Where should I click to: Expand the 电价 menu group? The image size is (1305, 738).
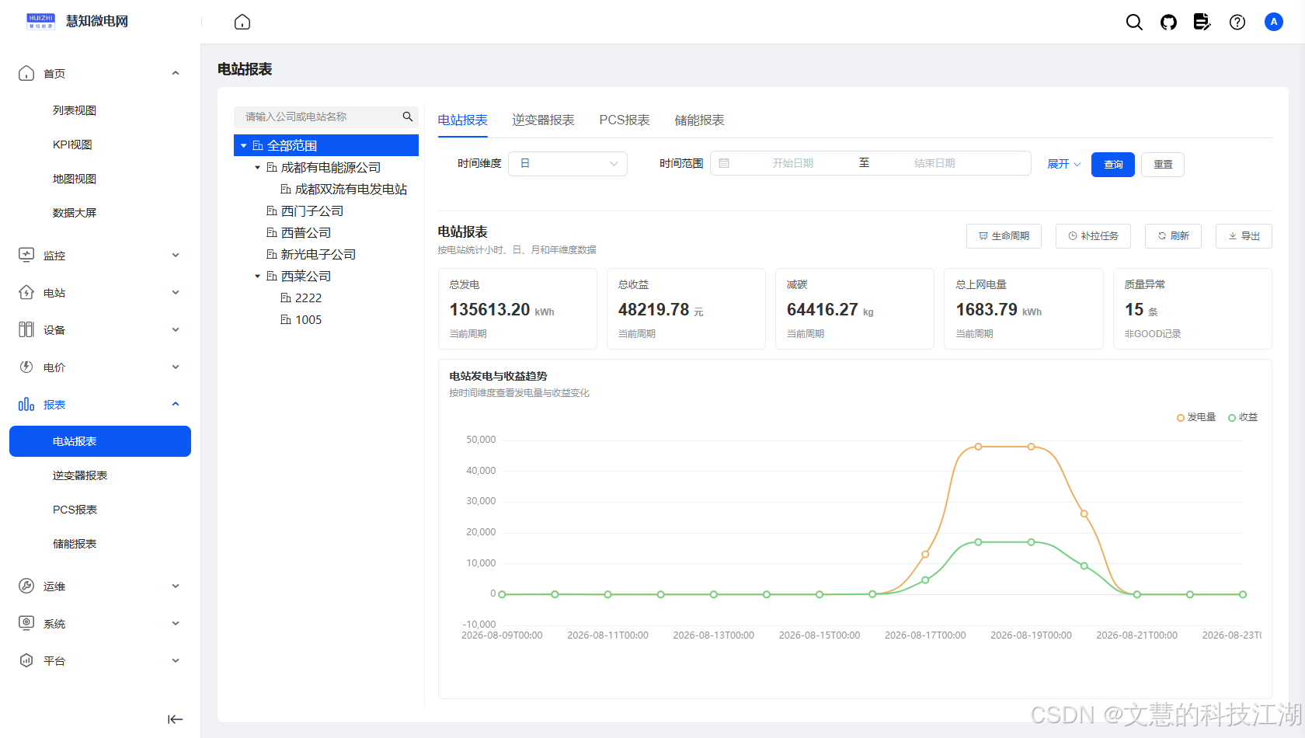click(x=176, y=367)
